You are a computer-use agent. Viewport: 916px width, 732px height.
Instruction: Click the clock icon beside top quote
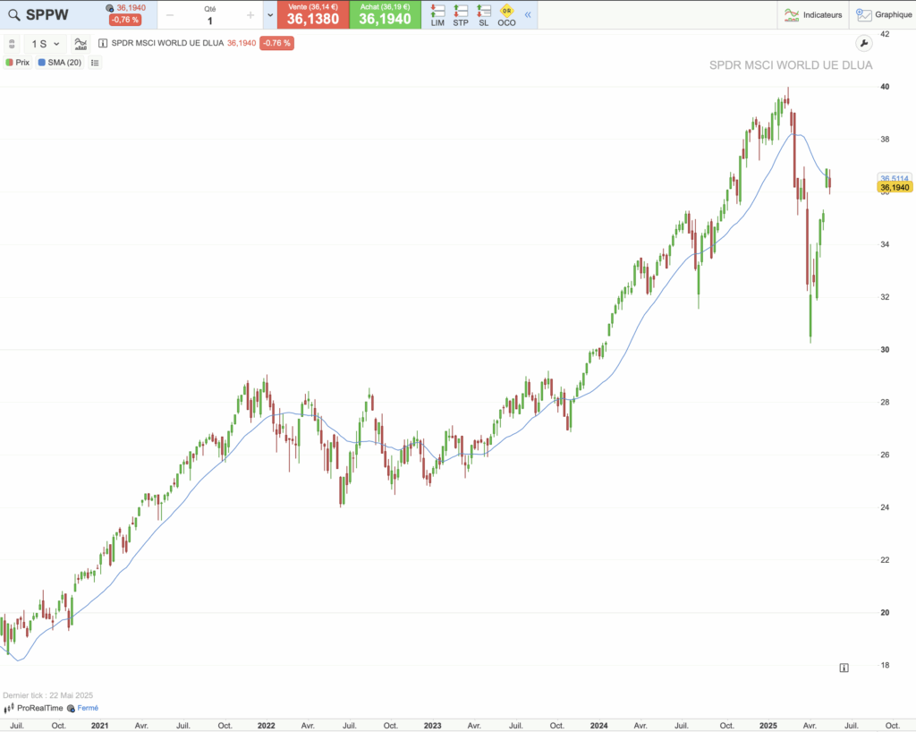click(110, 8)
